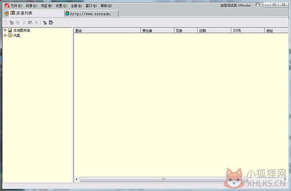291x191 pixels.
Task: Open the 文件 menu
Action: point(16,6)
